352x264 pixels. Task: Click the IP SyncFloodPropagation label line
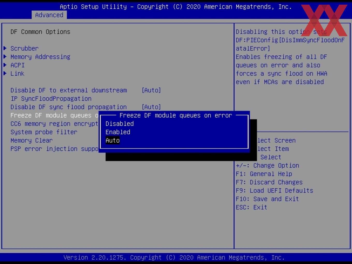point(51,99)
